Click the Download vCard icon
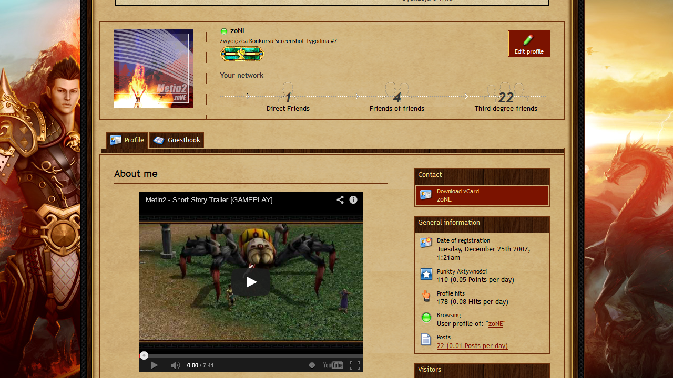The height and width of the screenshot is (378, 673). (426, 195)
